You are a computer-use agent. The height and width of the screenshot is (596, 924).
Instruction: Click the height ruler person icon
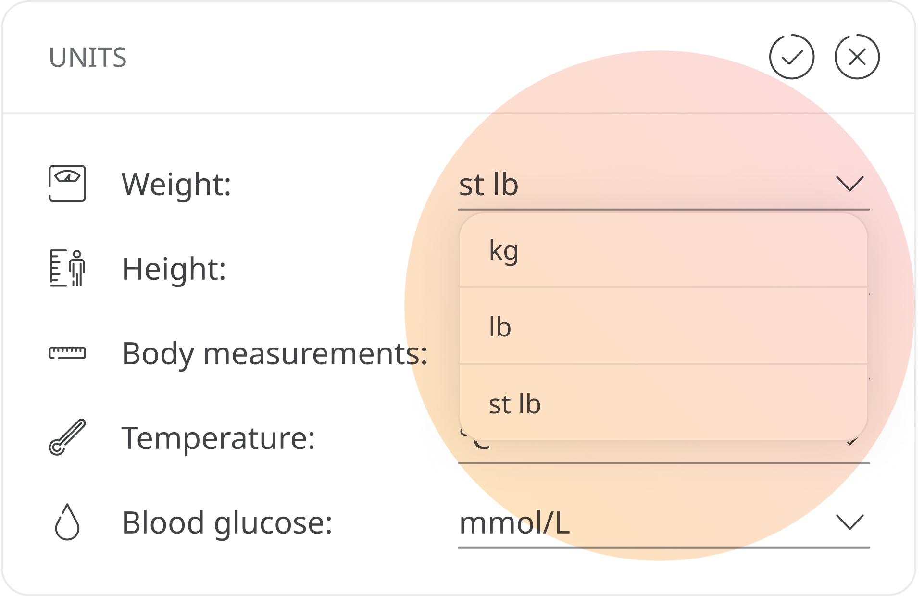[x=67, y=268]
